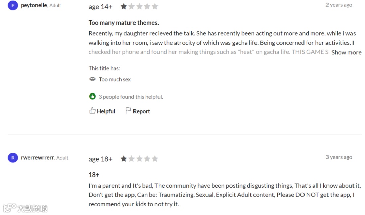Screen dimensions: 365x215
Task: Click the star rating on rwerrewrrerr's review
Action: coord(139,159)
